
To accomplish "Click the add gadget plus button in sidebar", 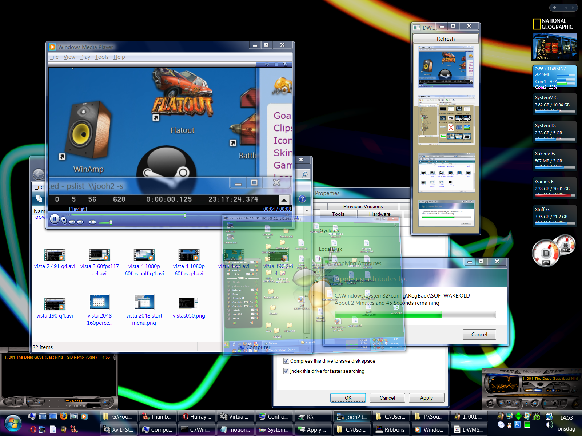I will 555,7.
